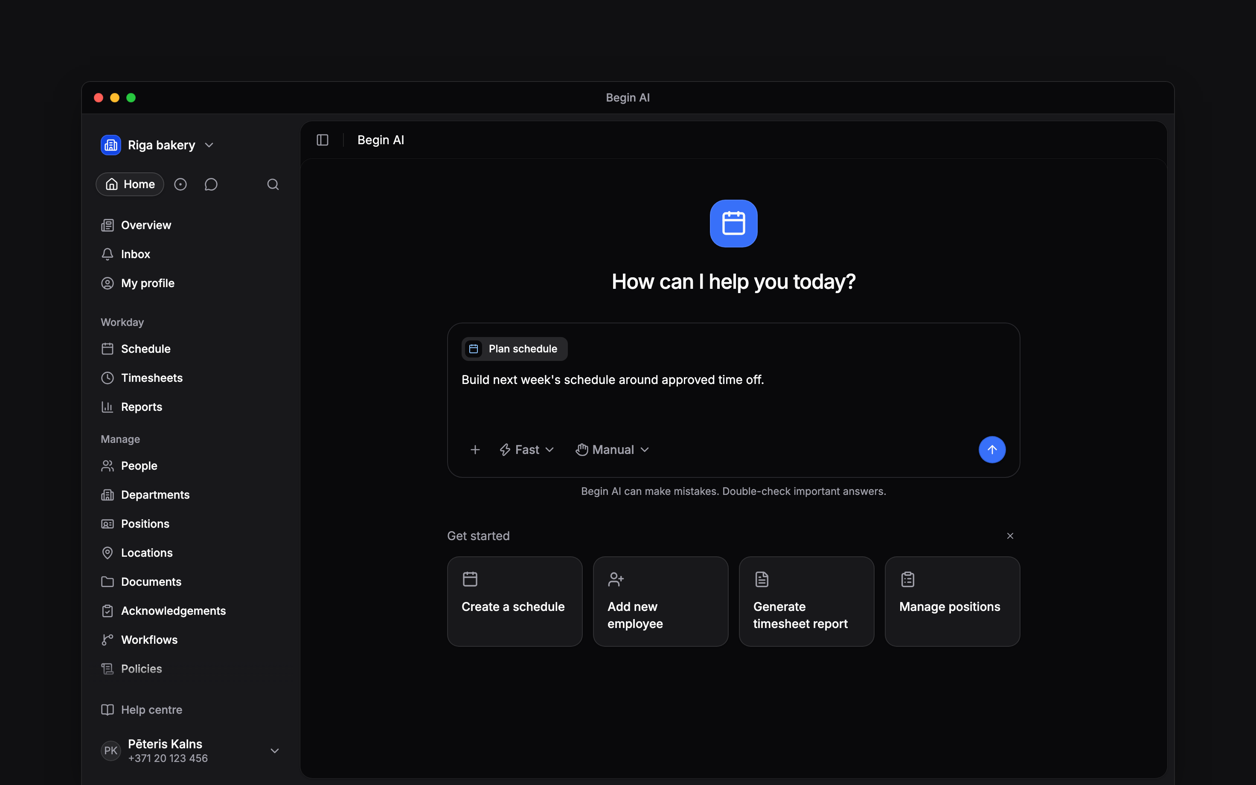Viewport: 1256px width, 785px height.
Task: Expand the Pēteris Kalns account menu
Action: [275, 751]
